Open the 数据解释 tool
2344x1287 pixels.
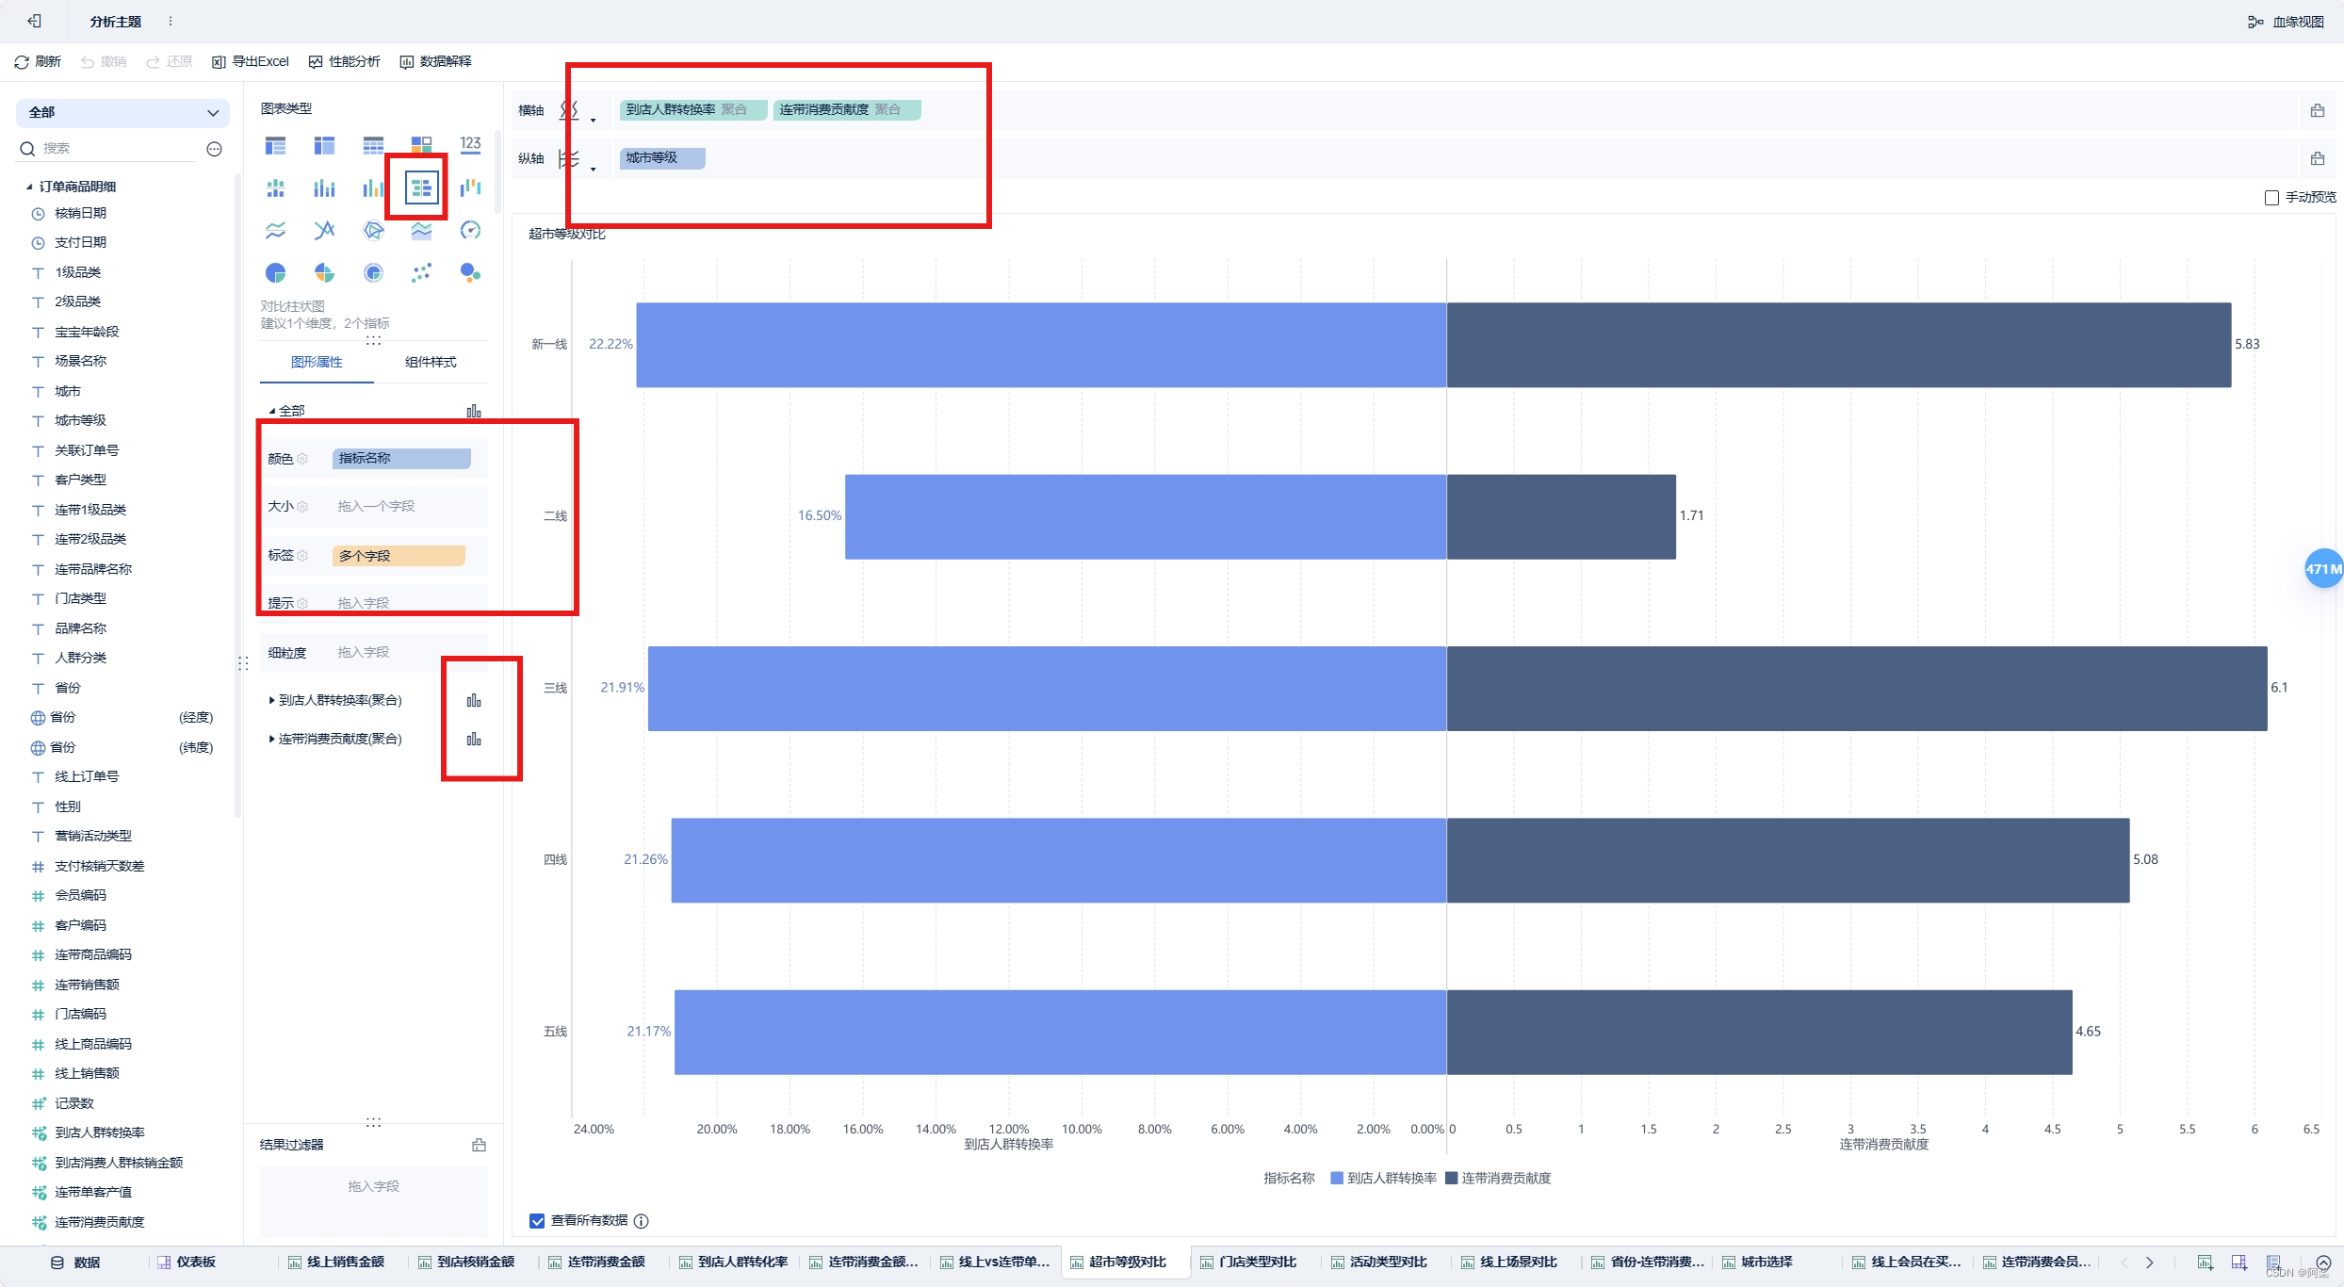[435, 61]
